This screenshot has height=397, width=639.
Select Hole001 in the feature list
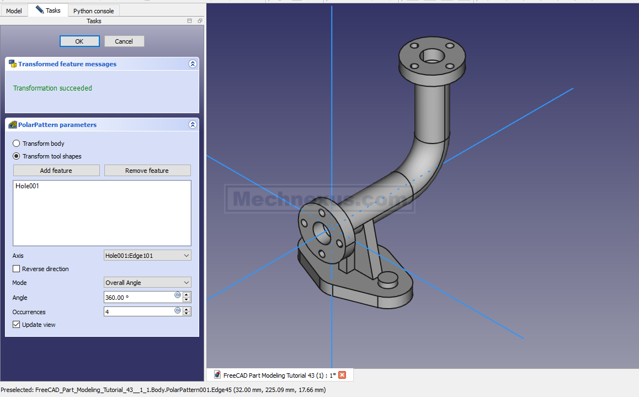point(28,186)
